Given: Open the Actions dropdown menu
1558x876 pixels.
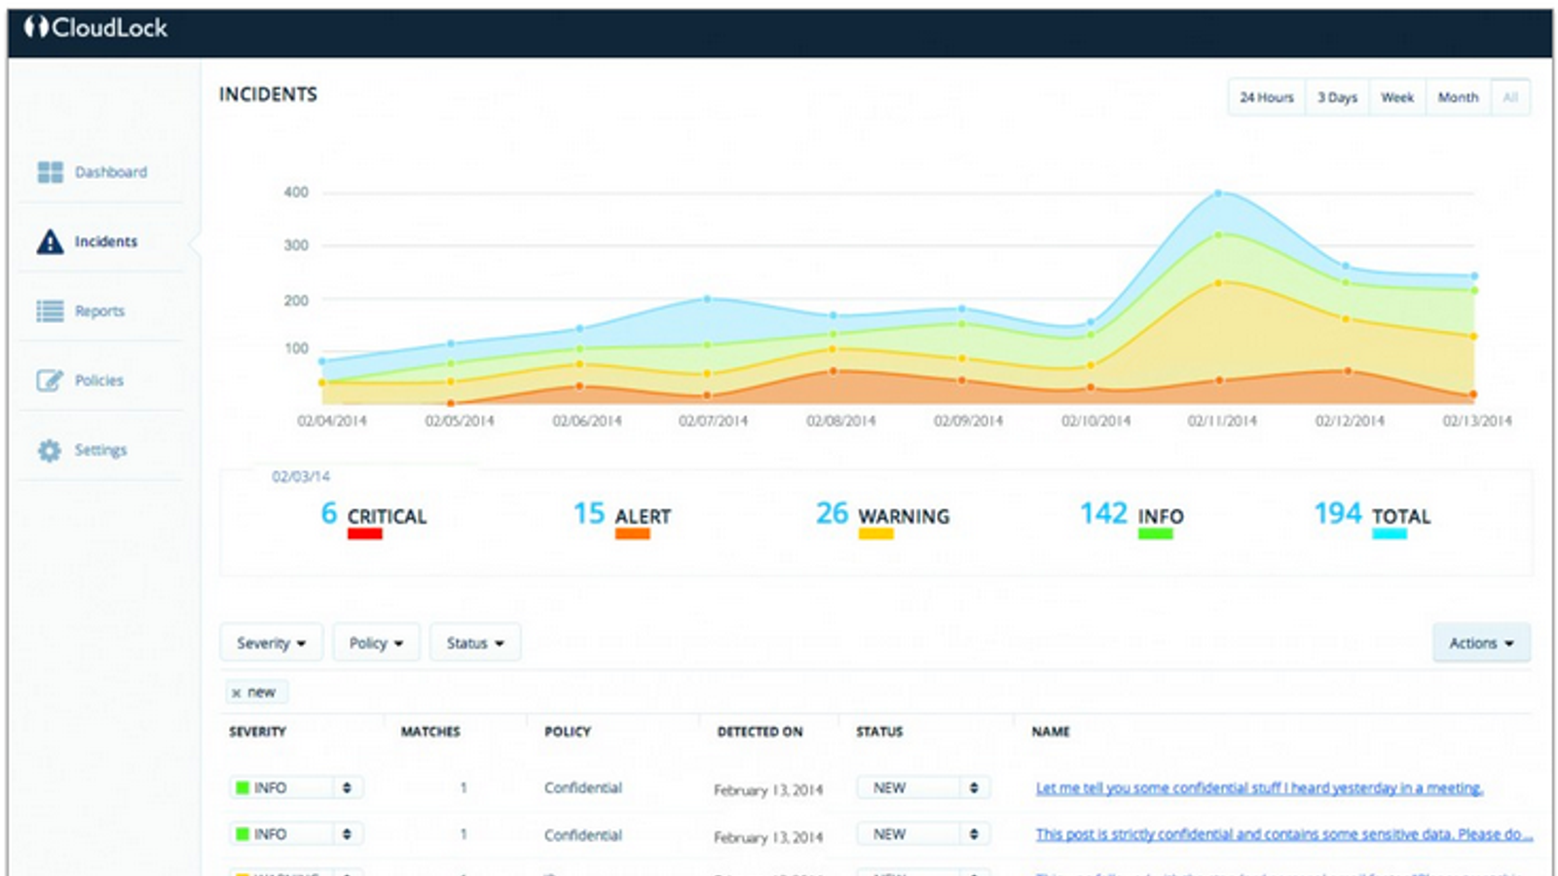Looking at the screenshot, I should coord(1481,642).
